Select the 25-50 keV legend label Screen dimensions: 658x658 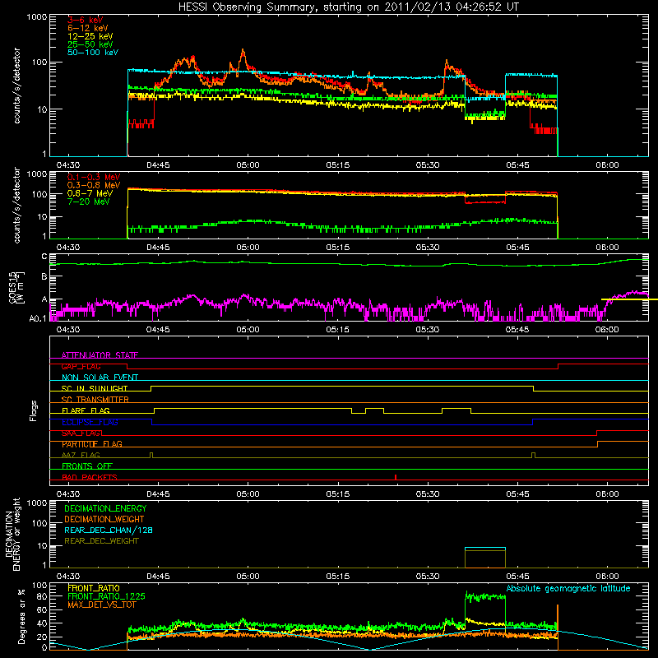click(90, 44)
